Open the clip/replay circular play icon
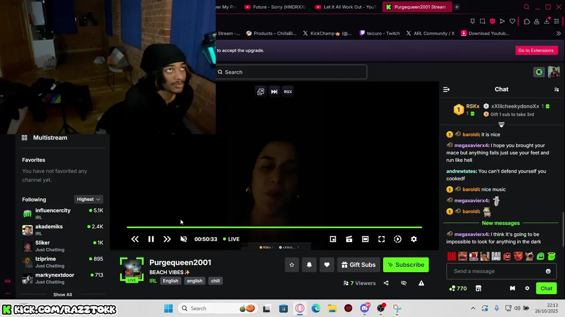This screenshot has width=565, height=317. (x=398, y=239)
